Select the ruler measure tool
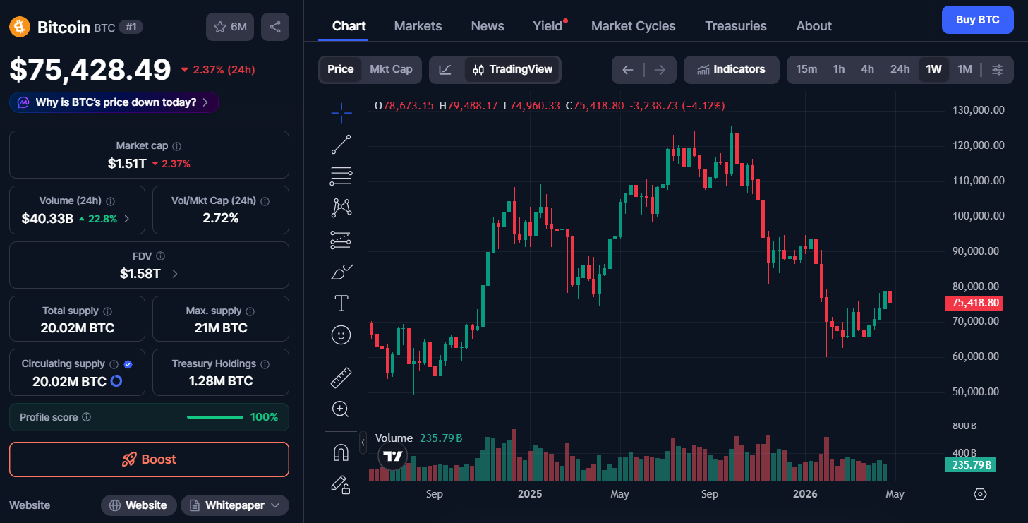Image resolution: width=1028 pixels, height=523 pixels. [x=341, y=378]
